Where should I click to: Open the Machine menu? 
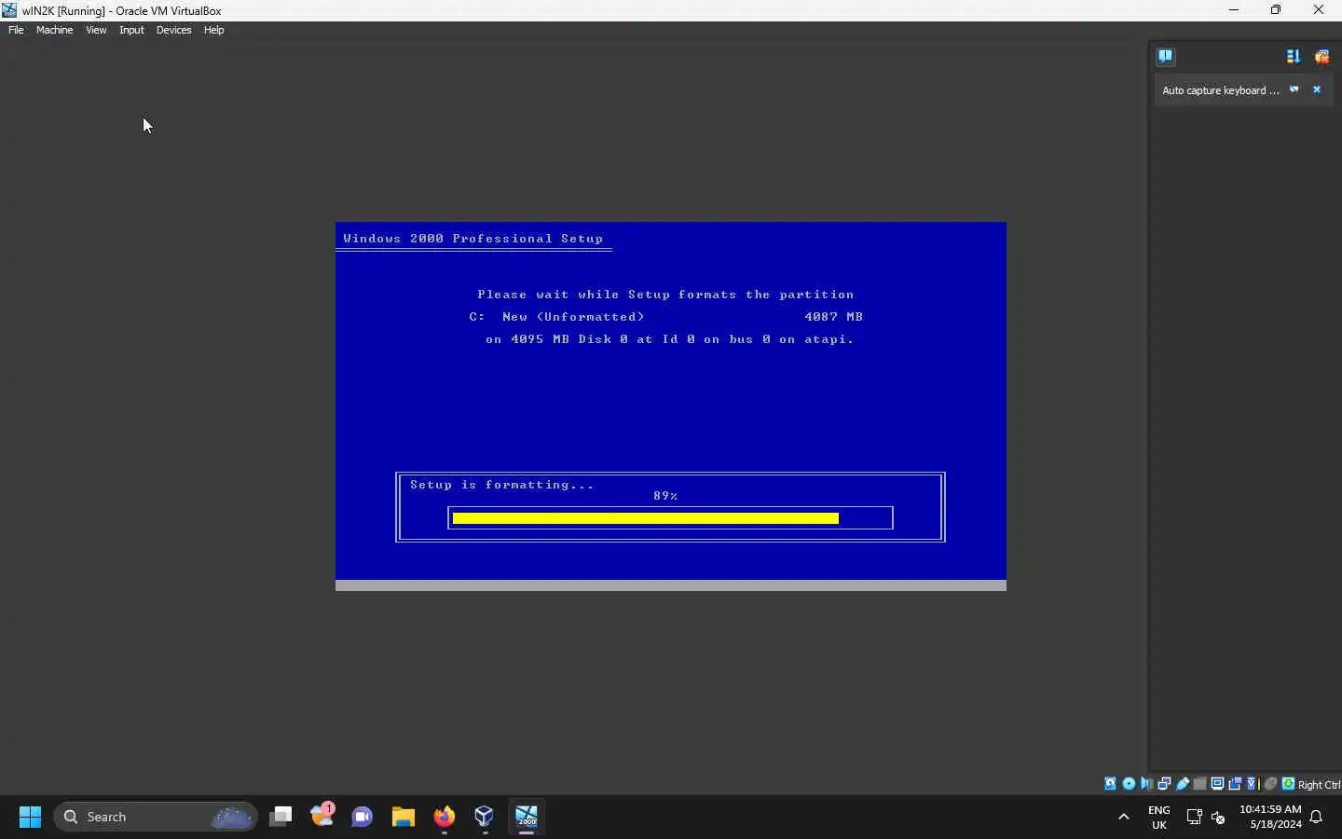(54, 30)
